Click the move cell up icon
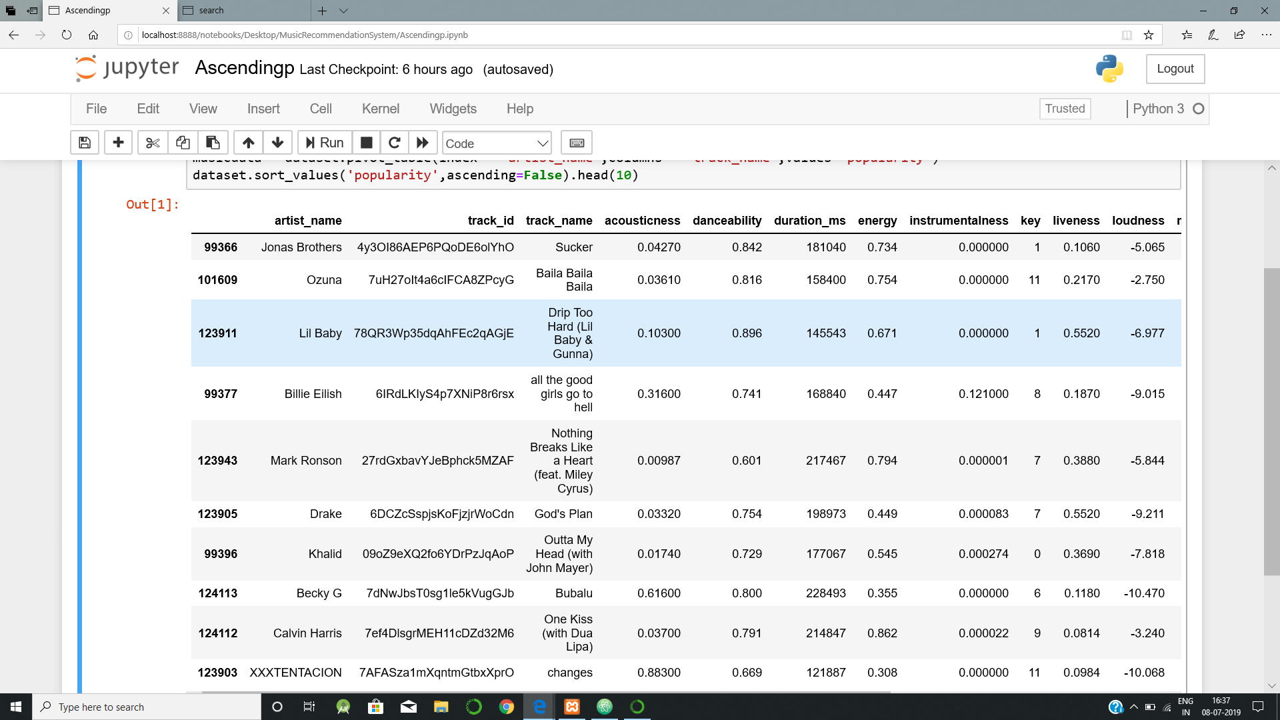This screenshot has height=720, width=1280. [247, 143]
